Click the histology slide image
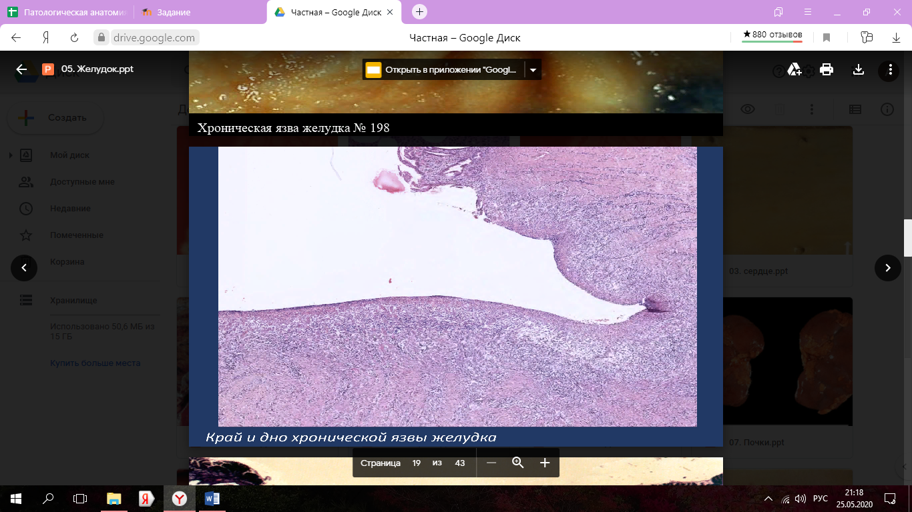 (x=457, y=287)
